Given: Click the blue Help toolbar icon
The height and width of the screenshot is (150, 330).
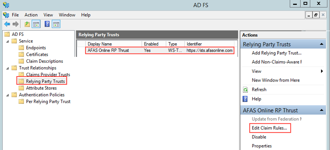Looking at the screenshot, I should (x=47, y=24).
